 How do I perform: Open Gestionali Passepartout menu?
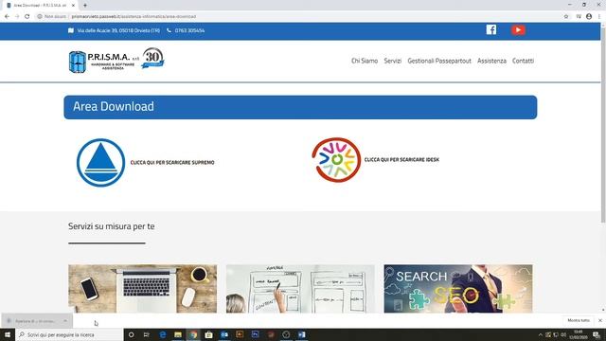[x=439, y=61]
